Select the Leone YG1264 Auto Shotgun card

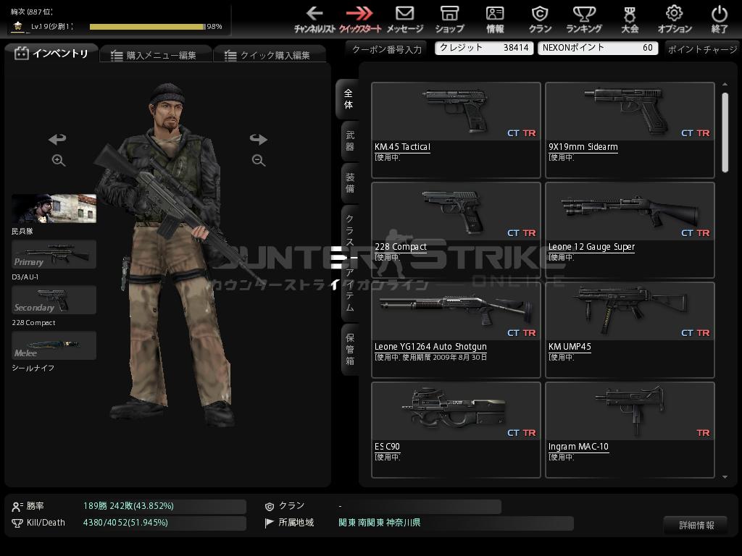click(x=457, y=330)
